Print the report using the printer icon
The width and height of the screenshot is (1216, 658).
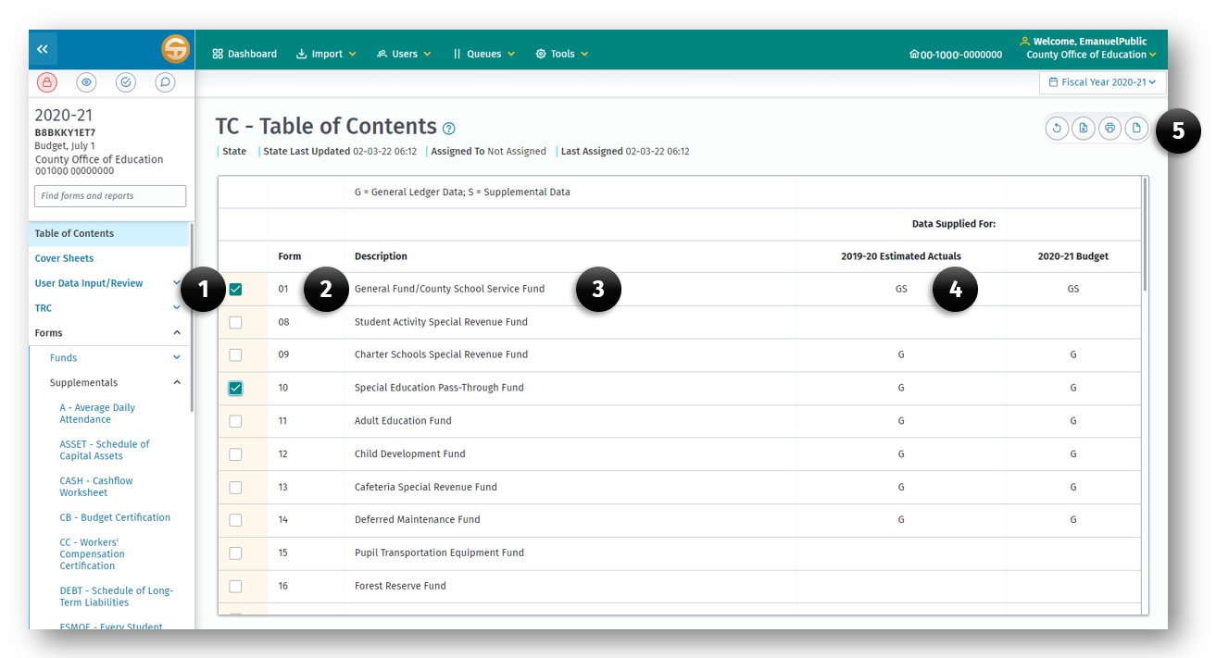tap(1109, 128)
